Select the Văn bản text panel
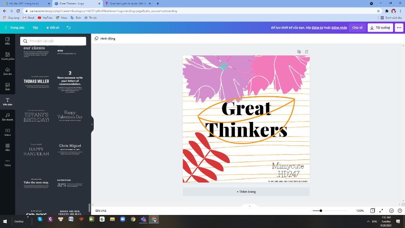The image size is (405, 228). coord(8,102)
